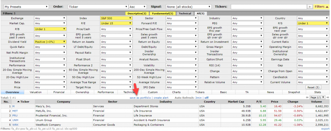The image size is (331, 131).
Task: Open the Index S&P 500 dropdown
Action: 116,18
